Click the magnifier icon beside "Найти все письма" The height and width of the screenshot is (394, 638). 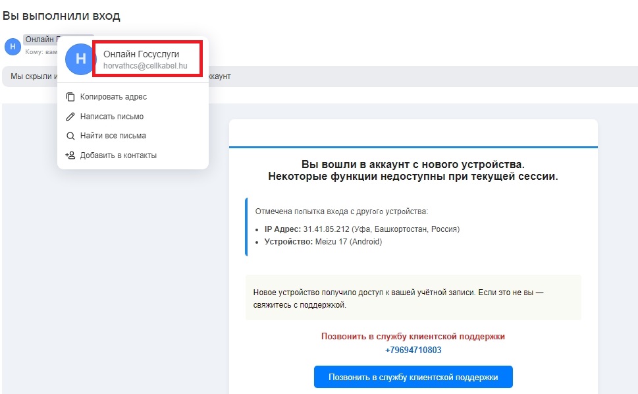coord(70,136)
